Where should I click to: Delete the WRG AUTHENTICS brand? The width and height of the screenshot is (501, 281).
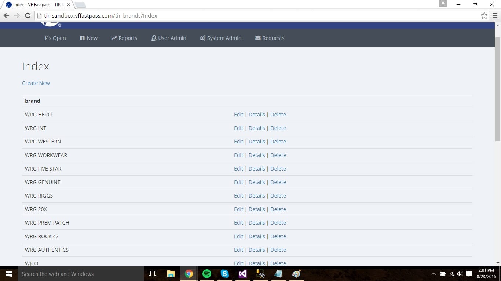coord(278,250)
